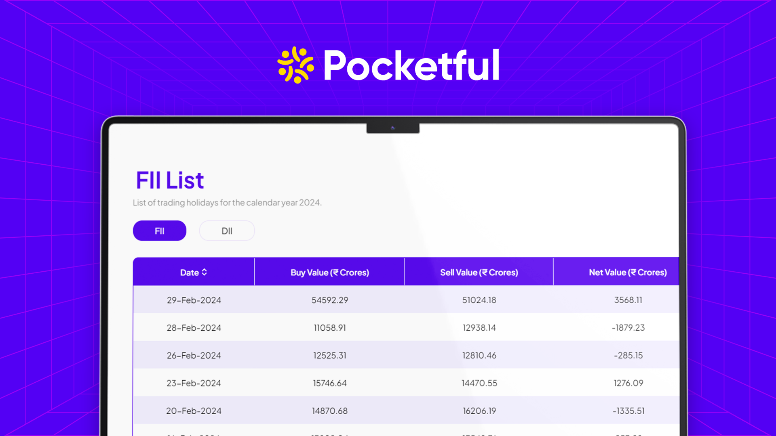Select the FII toggle pill
Screen dimensions: 776x436
(x=159, y=231)
